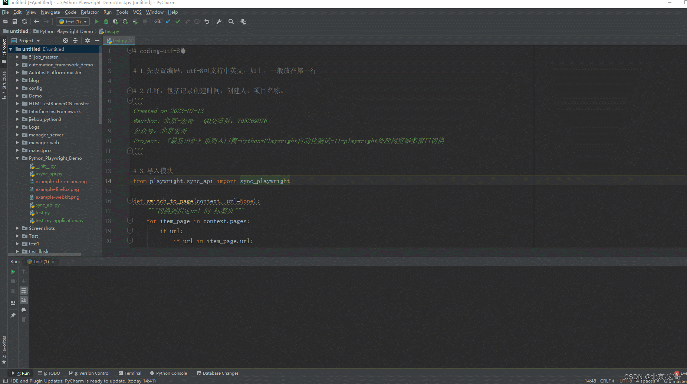Toggle scroll to end in console output
The height and width of the screenshot is (384, 687).
tap(24, 300)
